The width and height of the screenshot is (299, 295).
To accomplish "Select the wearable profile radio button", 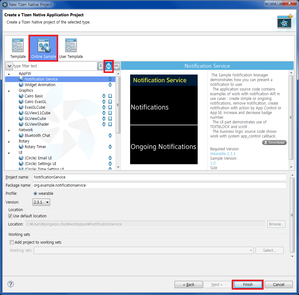I will 35,194.
